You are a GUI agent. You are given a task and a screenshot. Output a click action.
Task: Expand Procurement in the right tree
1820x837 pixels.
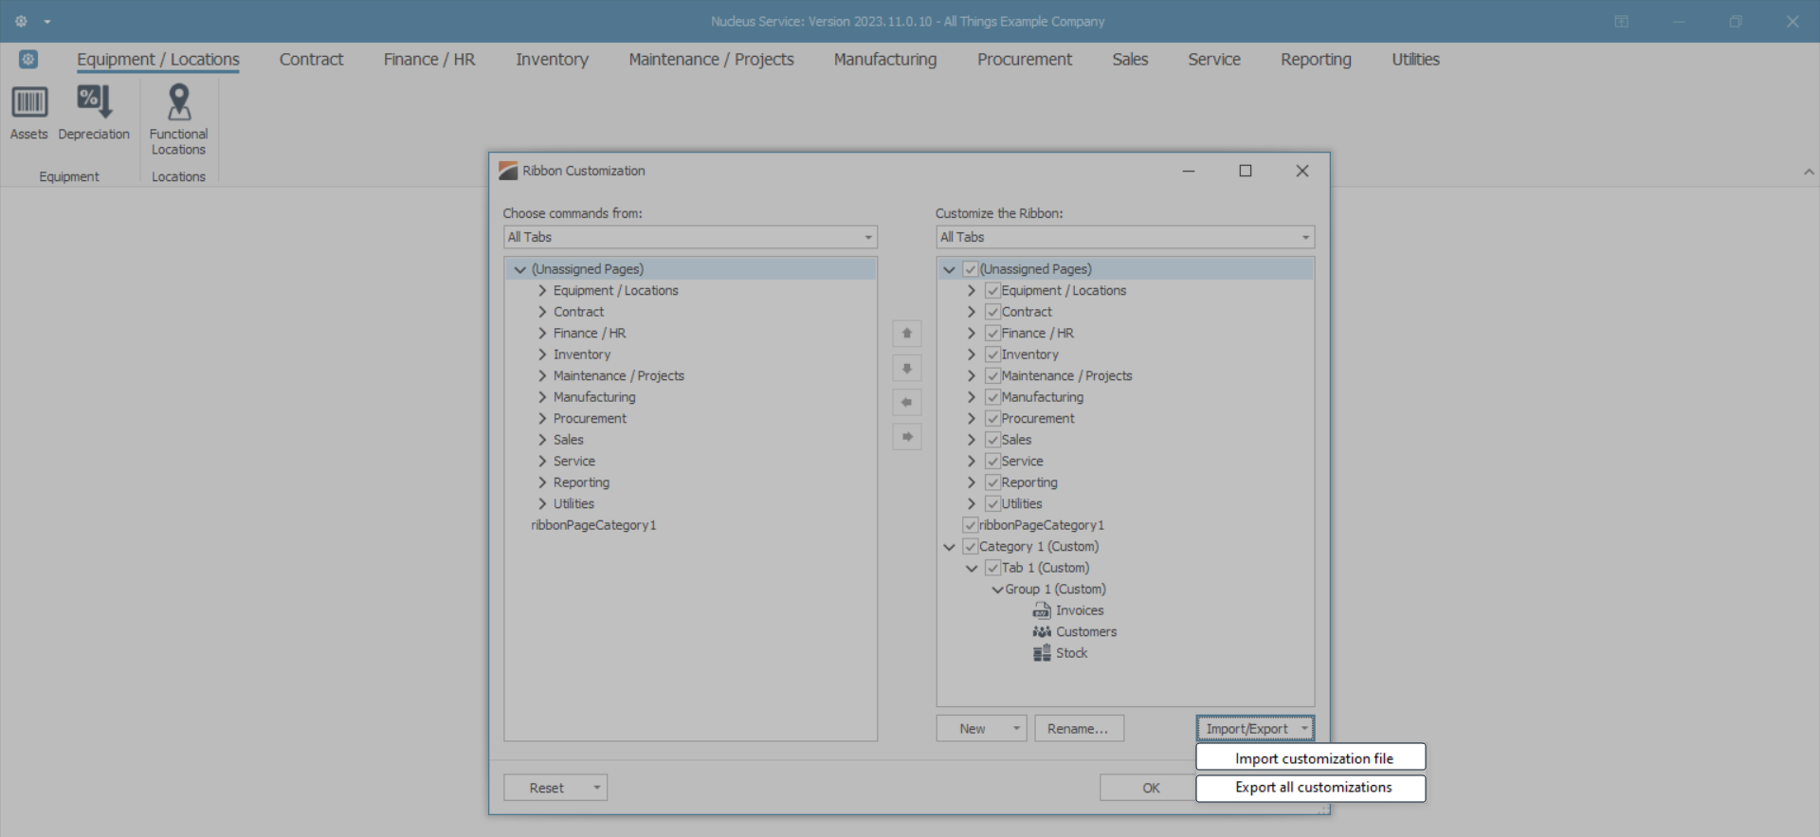pos(972,419)
